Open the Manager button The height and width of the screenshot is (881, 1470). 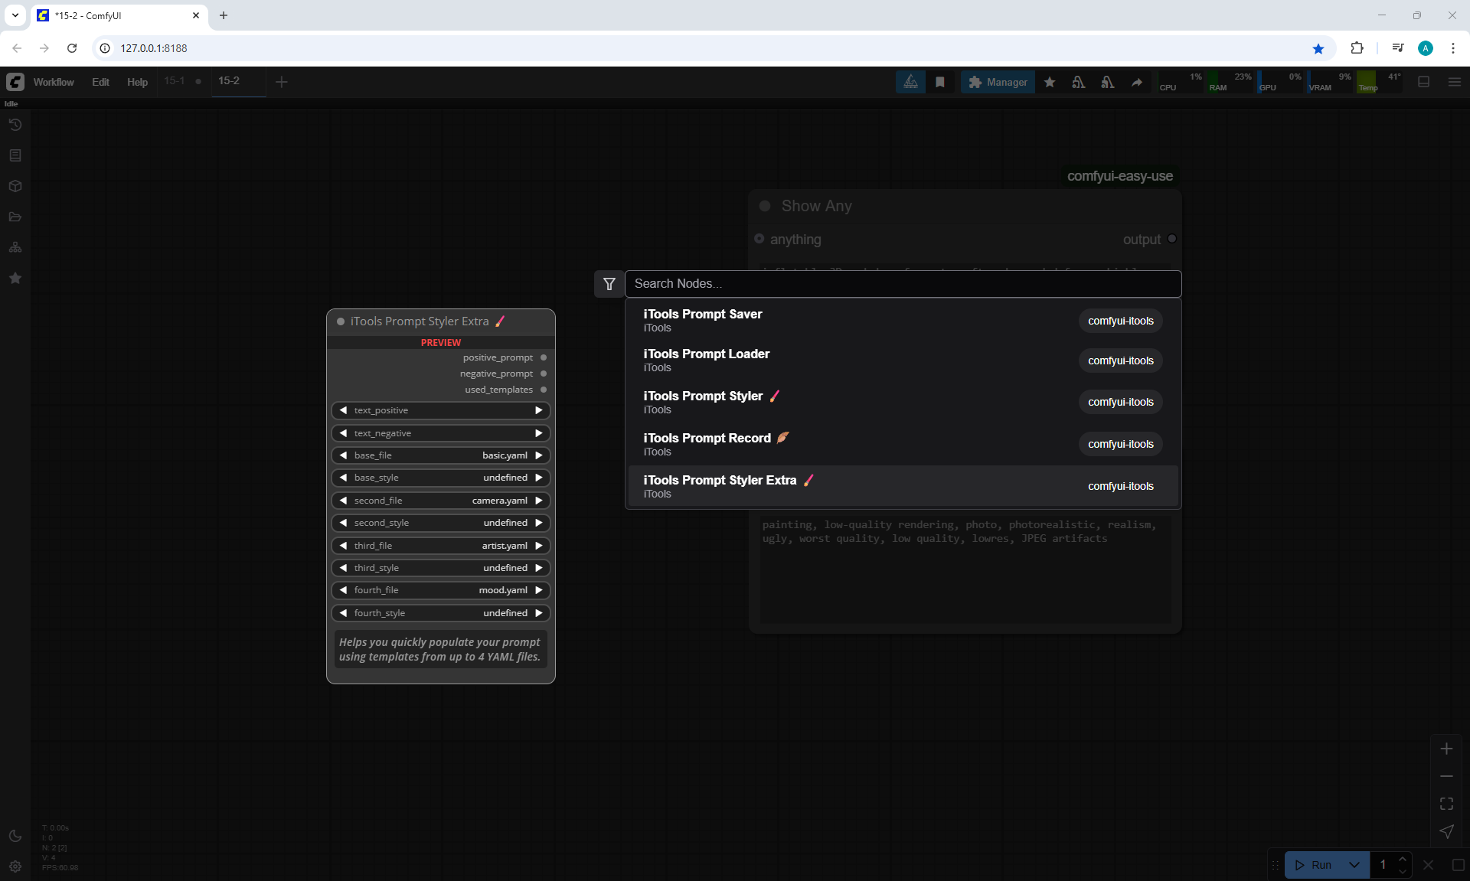pos(998,82)
